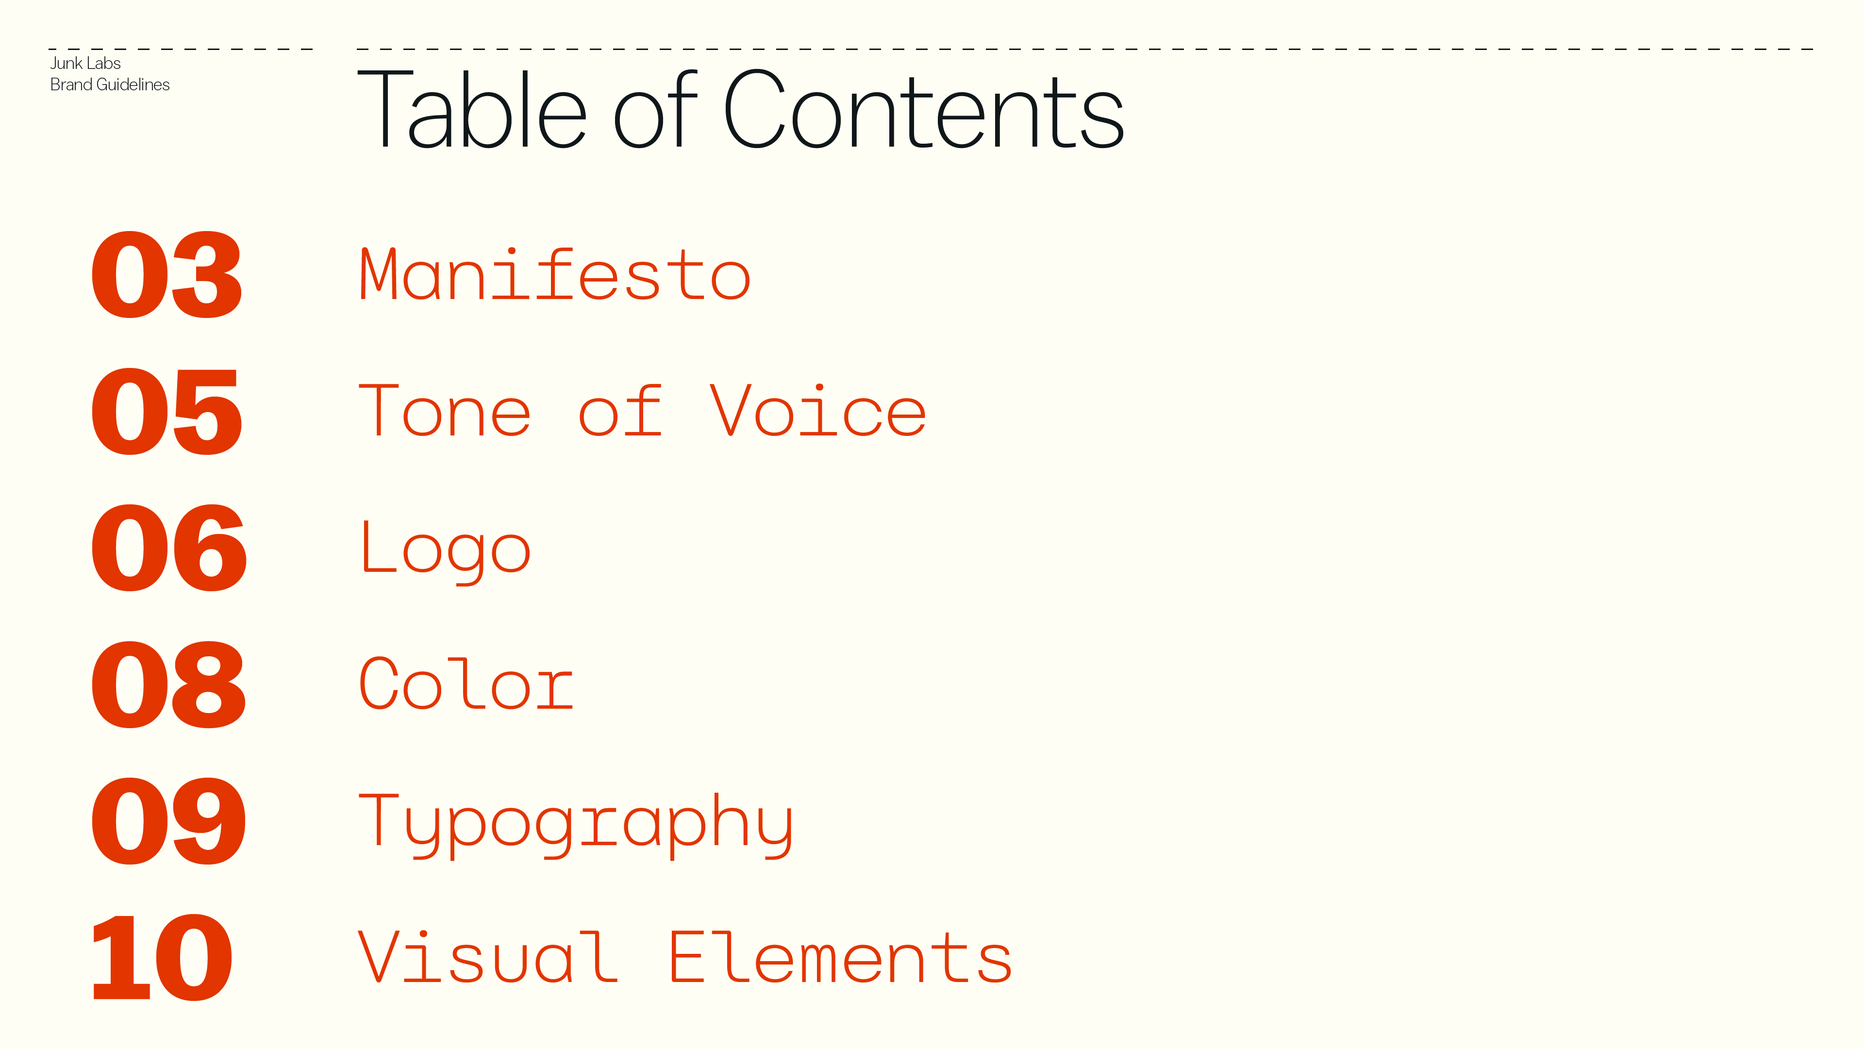Click the word Contents in the title
Viewport: 1864px width, 1049px height.
click(924, 109)
